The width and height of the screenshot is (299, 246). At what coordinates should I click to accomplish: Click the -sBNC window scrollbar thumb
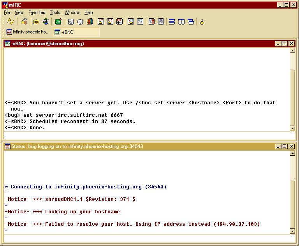tap(292, 97)
